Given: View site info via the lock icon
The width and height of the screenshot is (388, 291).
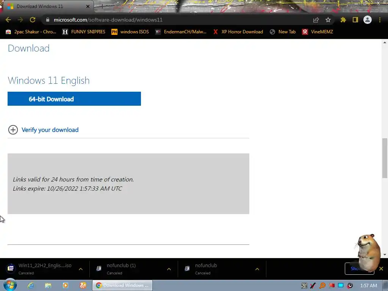Looking at the screenshot, I should [x=48, y=20].
